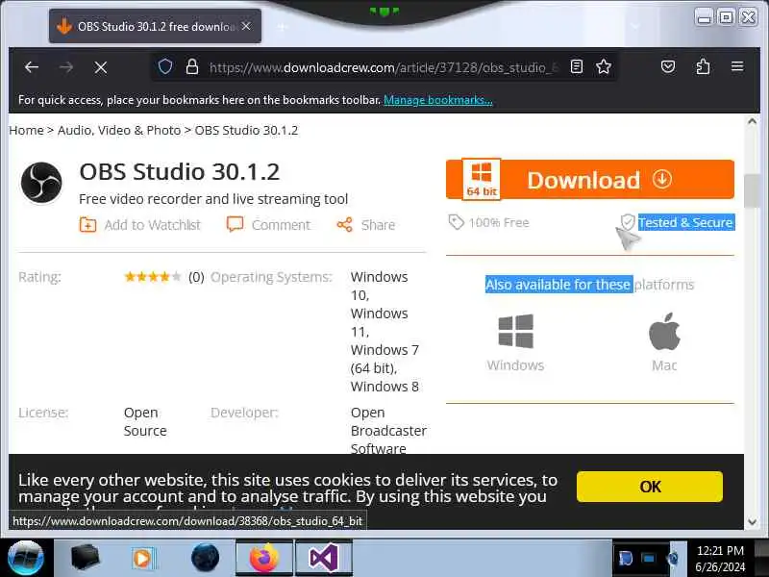The width and height of the screenshot is (769, 577).
Task: Click the Share nodes icon
Action: (x=344, y=225)
